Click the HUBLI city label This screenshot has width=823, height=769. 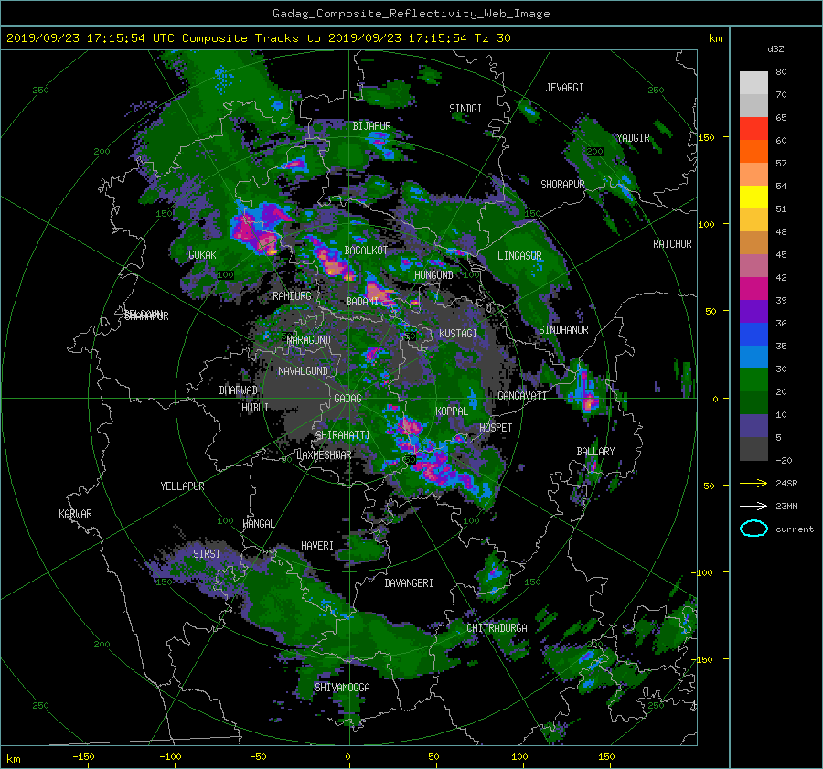click(x=255, y=407)
